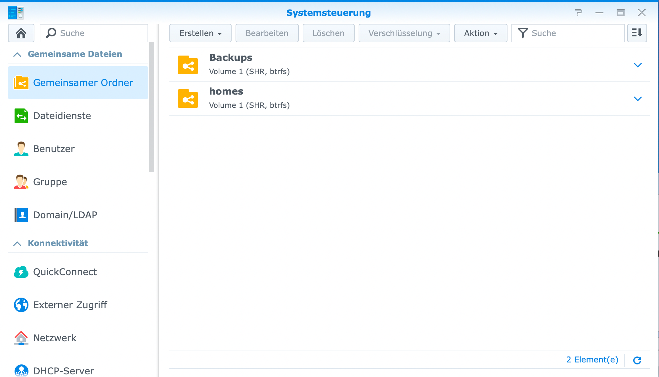Open the QuickConnect sidebar item
Screen dimensions: 659x377
click(65, 272)
